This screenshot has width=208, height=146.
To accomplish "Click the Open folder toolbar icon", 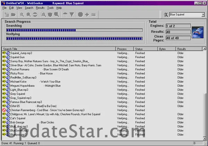I will point(13,15).
